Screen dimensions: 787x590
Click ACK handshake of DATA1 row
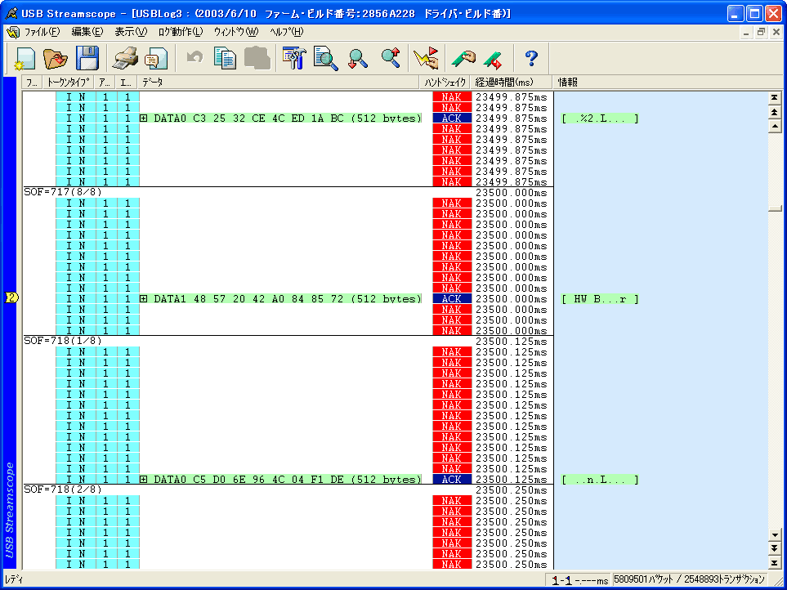(452, 299)
